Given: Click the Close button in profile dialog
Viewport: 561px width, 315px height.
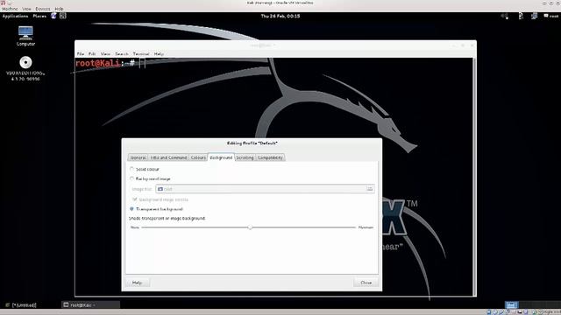Looking at the screenshot, I should click(366, 283).
